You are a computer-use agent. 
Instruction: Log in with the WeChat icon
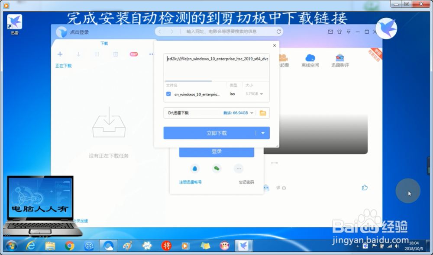tap(217, 169)
